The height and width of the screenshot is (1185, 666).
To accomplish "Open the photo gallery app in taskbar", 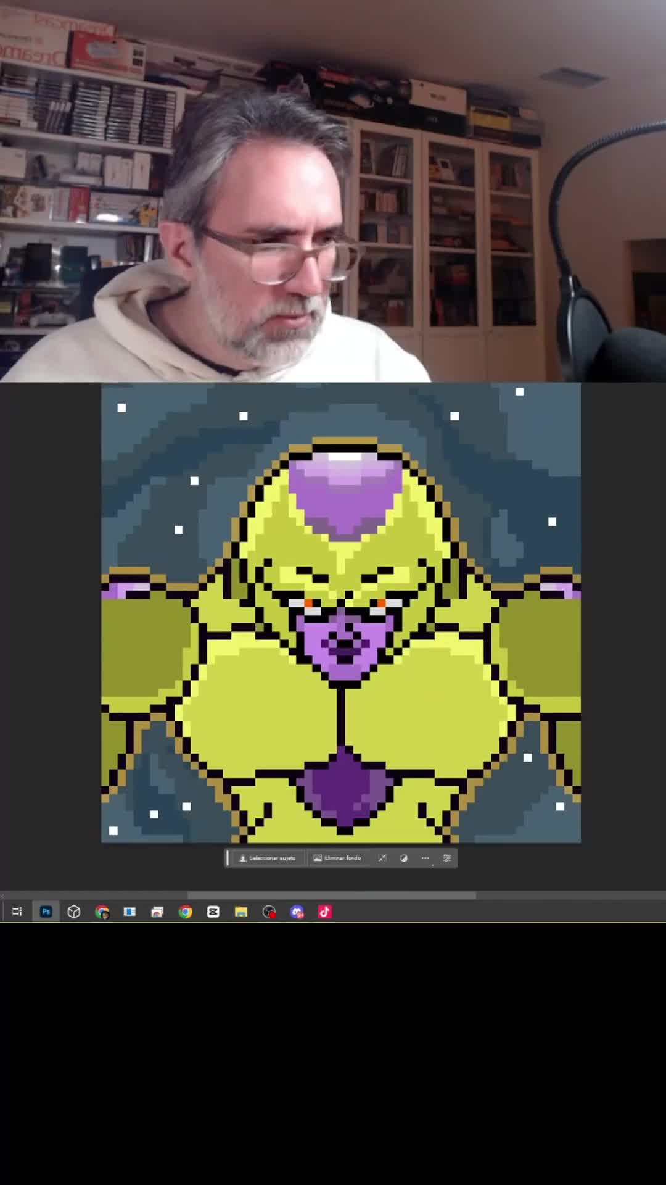I will (x=157, y=912).
